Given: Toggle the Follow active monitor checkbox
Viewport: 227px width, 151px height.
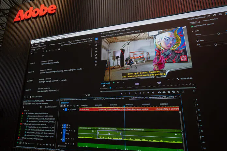Looking at the screenshot, I should (x=30, y=97).
